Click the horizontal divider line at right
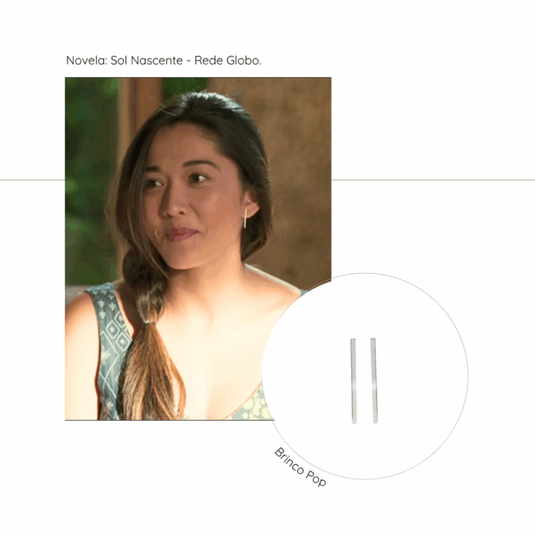 433,180
